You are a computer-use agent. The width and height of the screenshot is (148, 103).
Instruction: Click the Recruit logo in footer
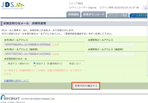tap(10, 98)
